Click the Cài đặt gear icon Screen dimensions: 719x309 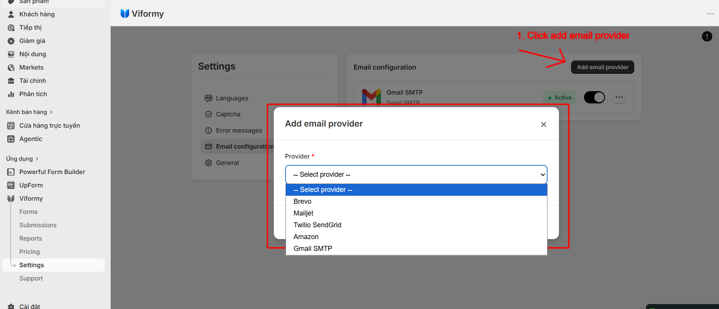point(11,306)
